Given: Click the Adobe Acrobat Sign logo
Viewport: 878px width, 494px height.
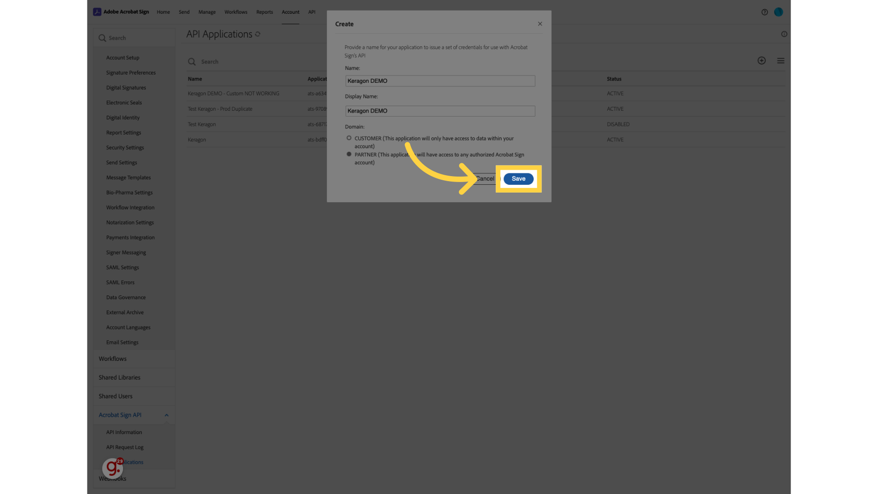Looking at the screenshot, I should coord(121,12).
